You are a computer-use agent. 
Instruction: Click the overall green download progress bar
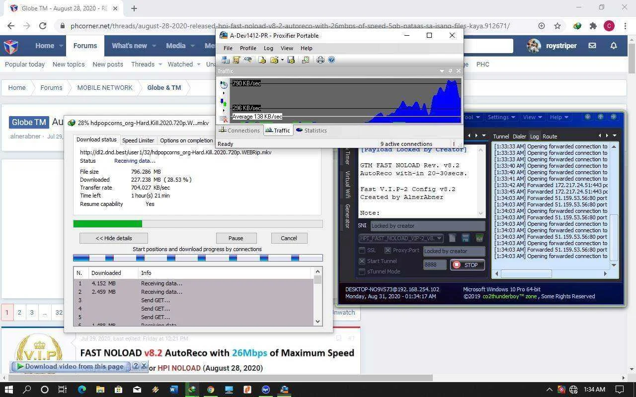click(x=198, y=224)
